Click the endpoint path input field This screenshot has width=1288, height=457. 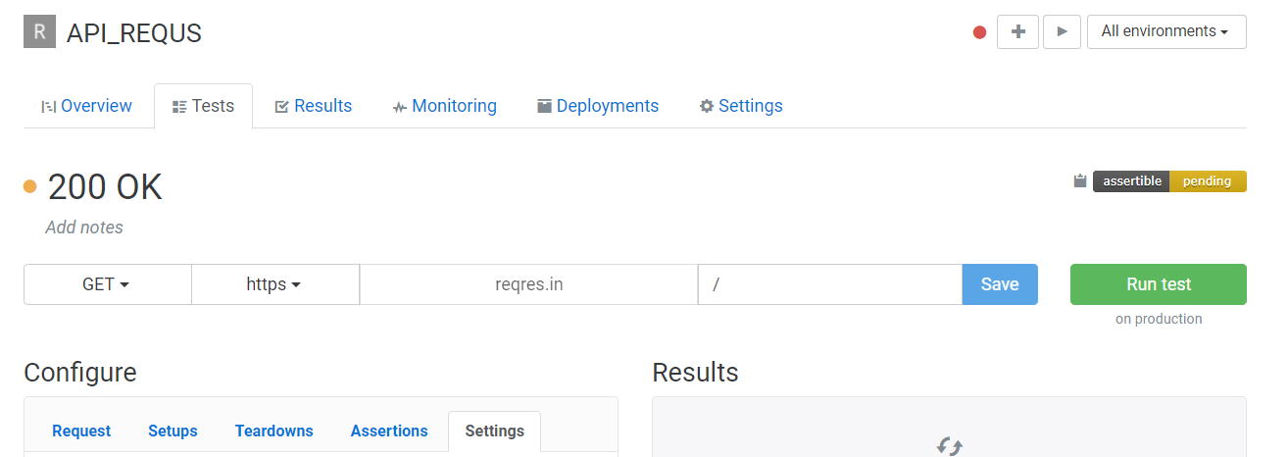coord(829,284)
